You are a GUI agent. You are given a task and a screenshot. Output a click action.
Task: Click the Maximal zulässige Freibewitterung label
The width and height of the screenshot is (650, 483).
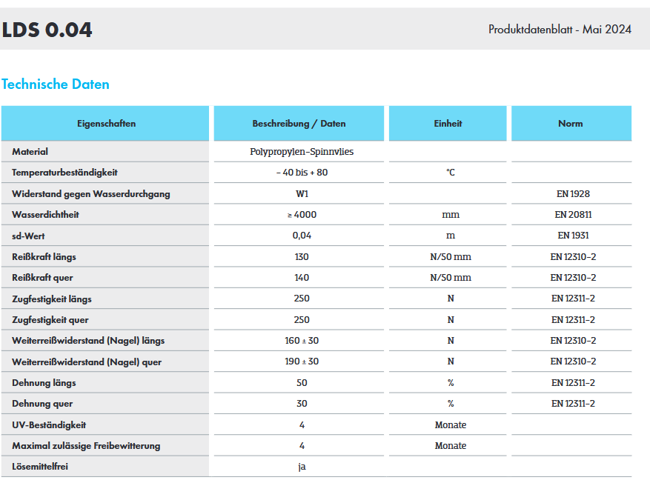click(x=86, y=446)
